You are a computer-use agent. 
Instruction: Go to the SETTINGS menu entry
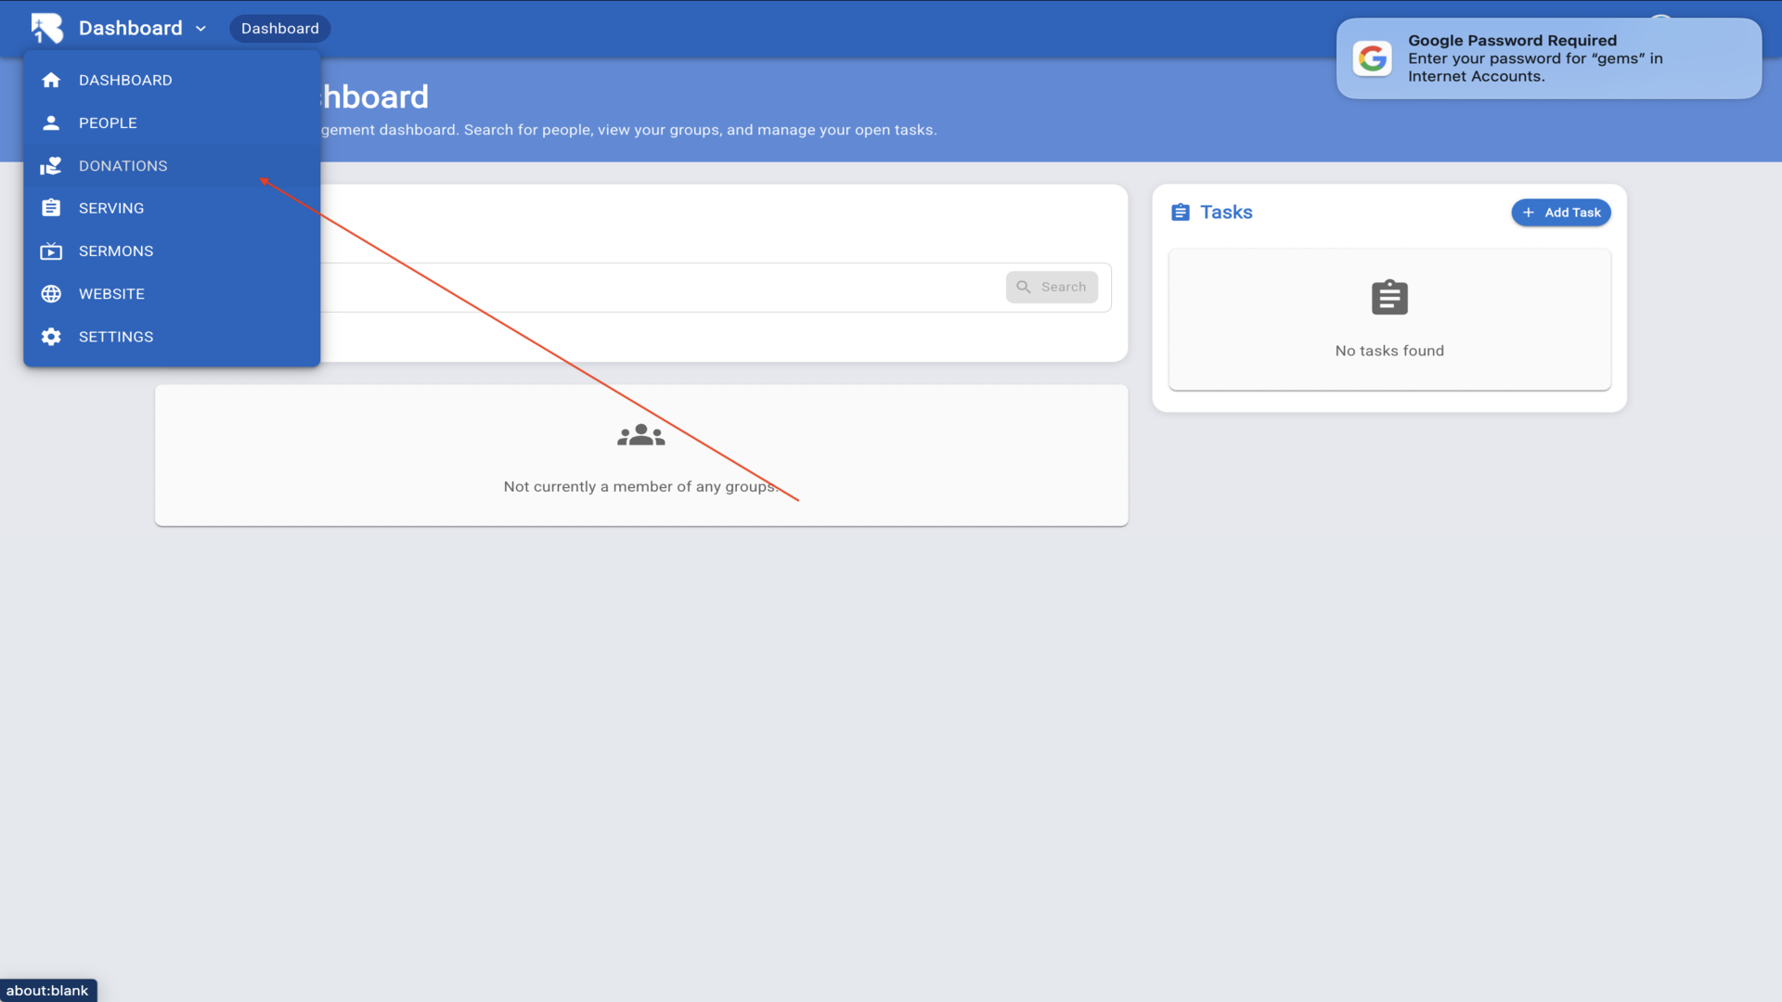(x=116, y=337)
